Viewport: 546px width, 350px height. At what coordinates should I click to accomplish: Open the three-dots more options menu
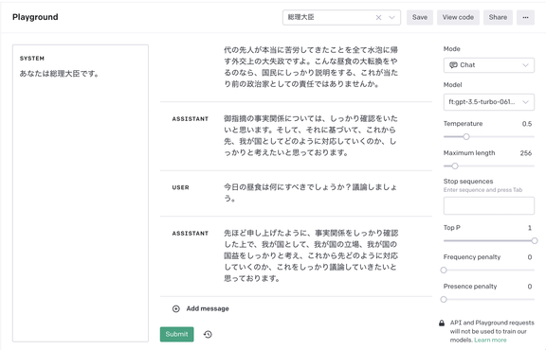[x=525, y=17]
